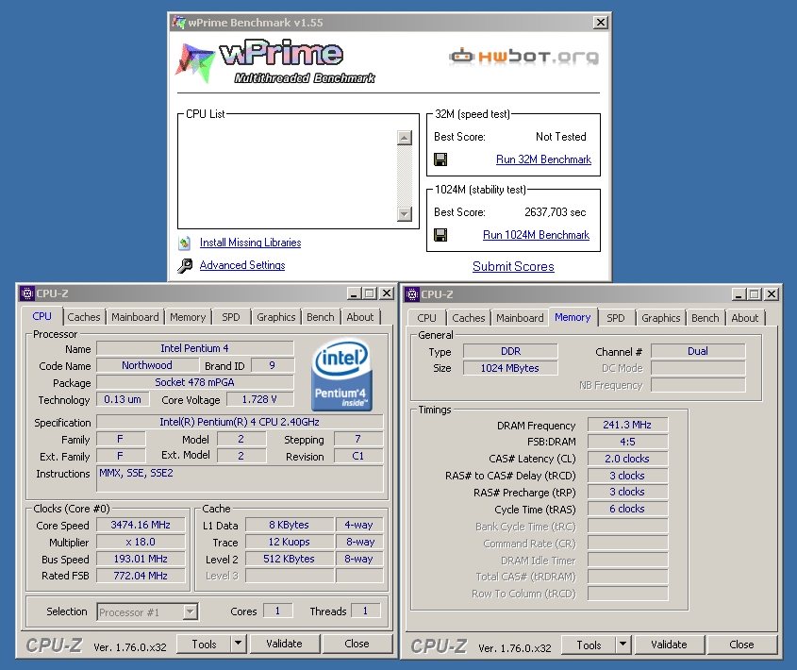
Task: Switch to Caches tab in right CPU-Z
Action: 469,318
